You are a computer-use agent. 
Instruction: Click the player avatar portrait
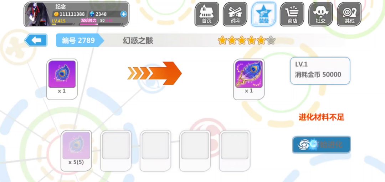tap(37, 14)
